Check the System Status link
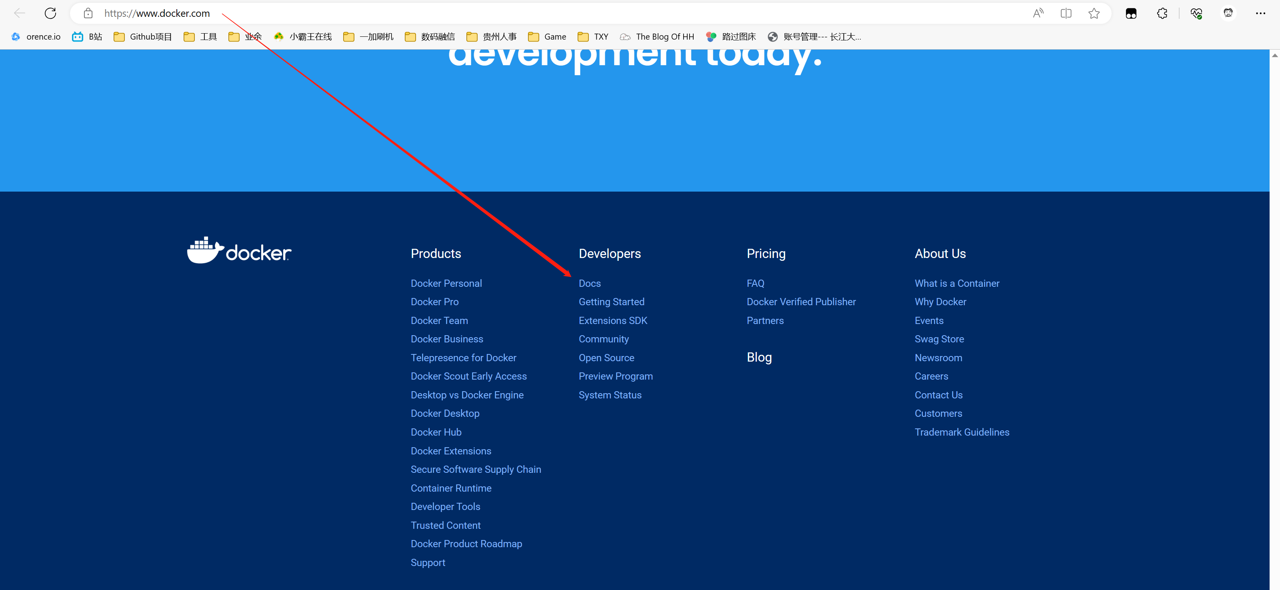This screenshot has height=590, width=1280. [610, 395]
